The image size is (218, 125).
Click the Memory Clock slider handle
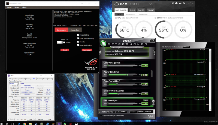pos(118,93)
